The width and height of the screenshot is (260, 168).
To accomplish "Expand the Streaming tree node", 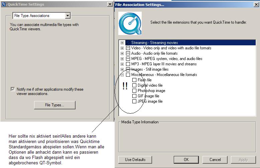I will 122,43.
